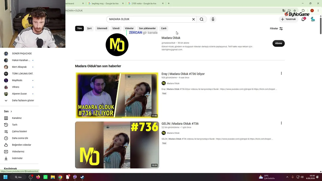The height and width of the screenshot is (181, 322).
Task: Open more options for Eray #736 video
Action: 281,73
